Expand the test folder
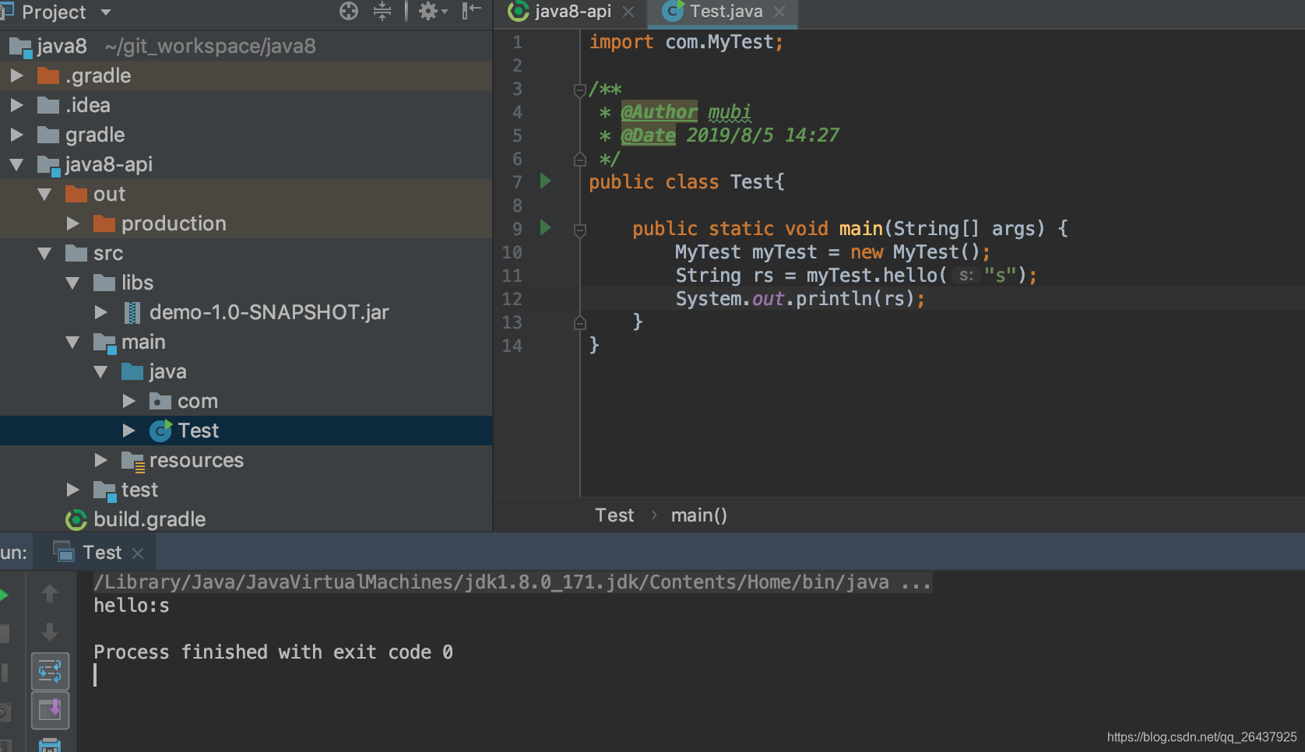Image resolution: width=1305 pixels, height=752 pixels. pyautogui.click(x=73, y=490)
